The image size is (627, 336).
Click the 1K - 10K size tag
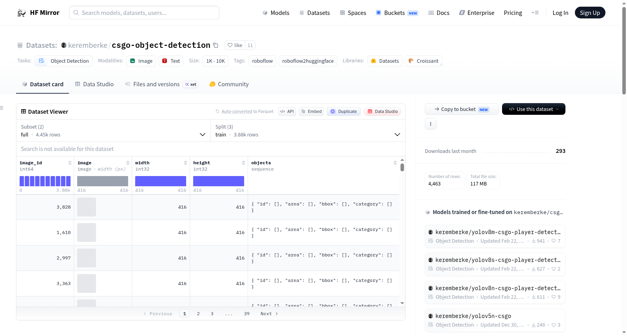point(216,61)
